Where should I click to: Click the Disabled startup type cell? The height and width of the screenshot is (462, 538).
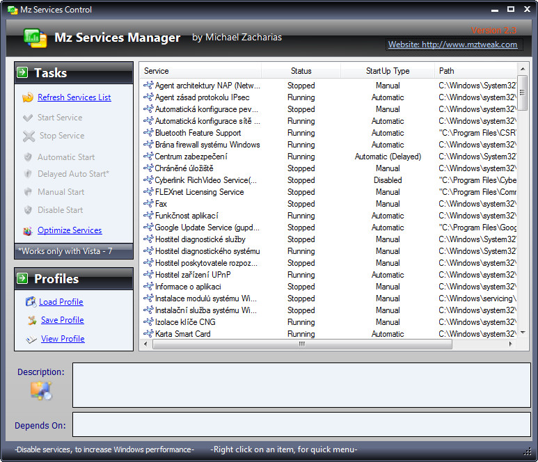point(388,180)
